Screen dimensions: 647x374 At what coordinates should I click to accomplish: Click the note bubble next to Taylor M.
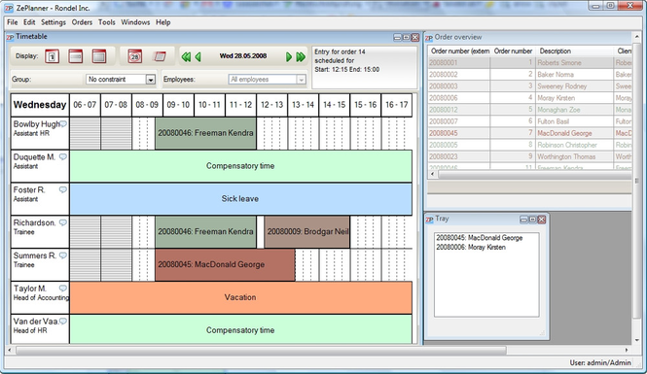tap(62, 289)
